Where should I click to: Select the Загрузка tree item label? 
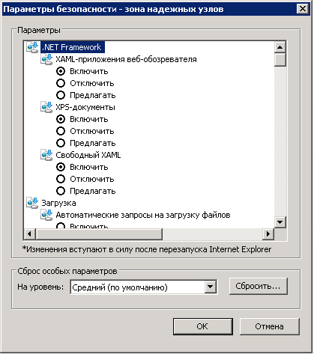pos(58,203)
